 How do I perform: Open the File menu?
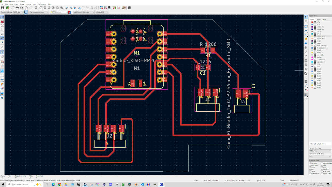coord(2,4)
